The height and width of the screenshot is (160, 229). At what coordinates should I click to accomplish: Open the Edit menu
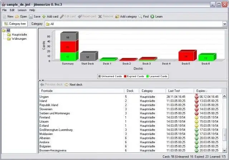pos(12,10)
